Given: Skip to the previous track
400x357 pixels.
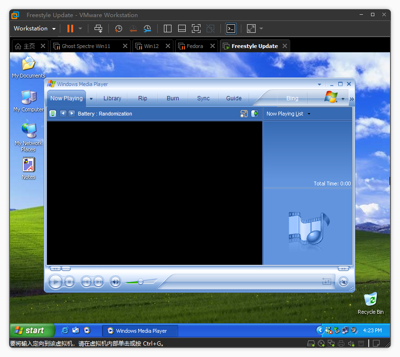Looking at the screenshot, I should pos(86,282).
